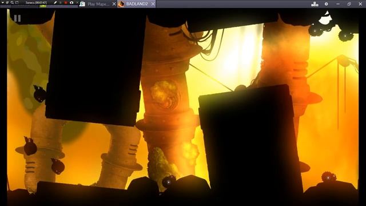This screenshot has height=206, width=366.
Task: Click the second icon in recorder overlay
Action: pos(7,2)
